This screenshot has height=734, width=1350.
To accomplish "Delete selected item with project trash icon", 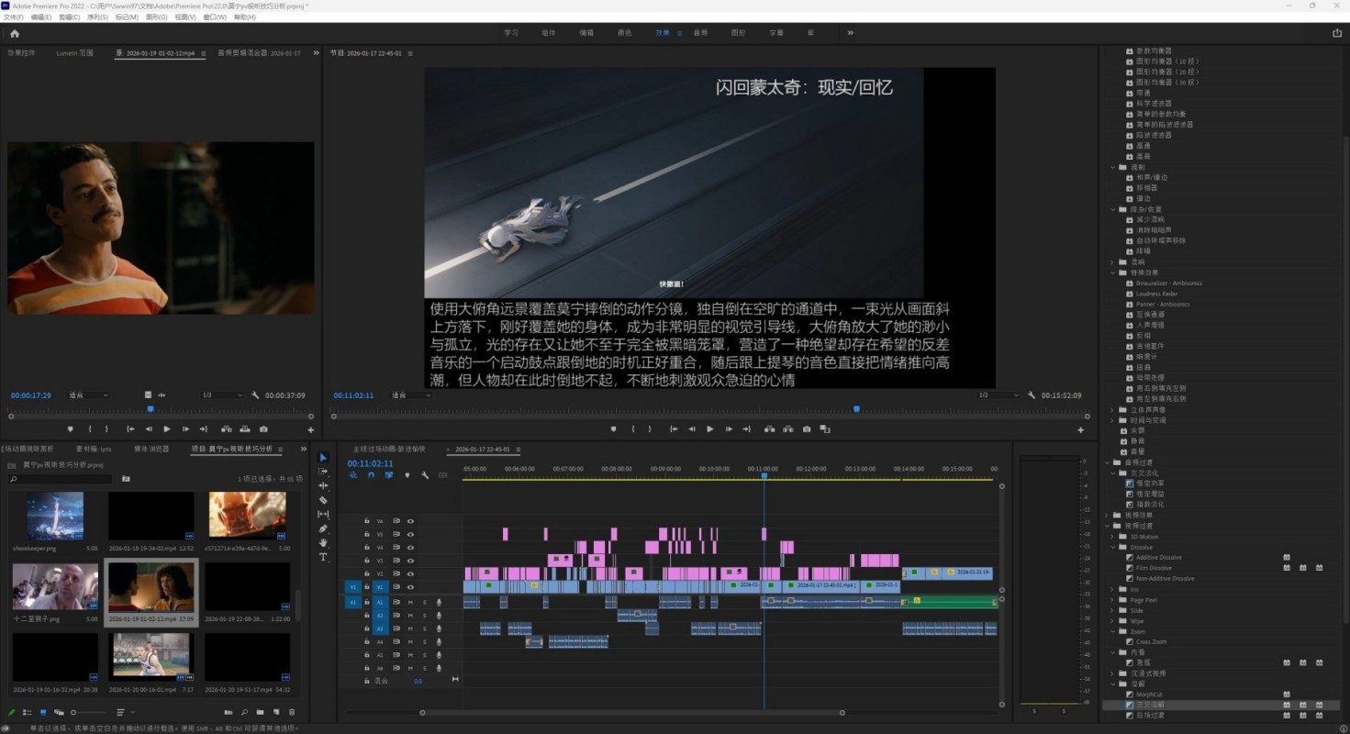I will tap(292, 712).
